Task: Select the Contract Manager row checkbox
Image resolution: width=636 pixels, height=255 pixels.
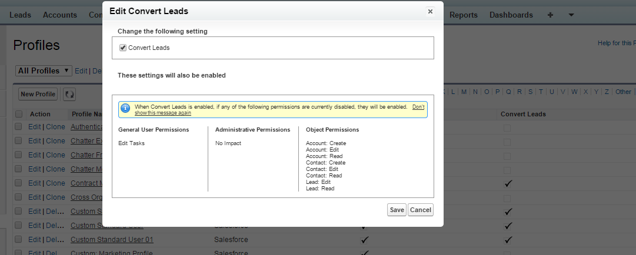Action: [18, 183]
